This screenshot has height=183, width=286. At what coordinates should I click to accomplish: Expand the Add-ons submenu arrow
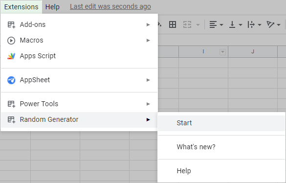pos(148,24)
